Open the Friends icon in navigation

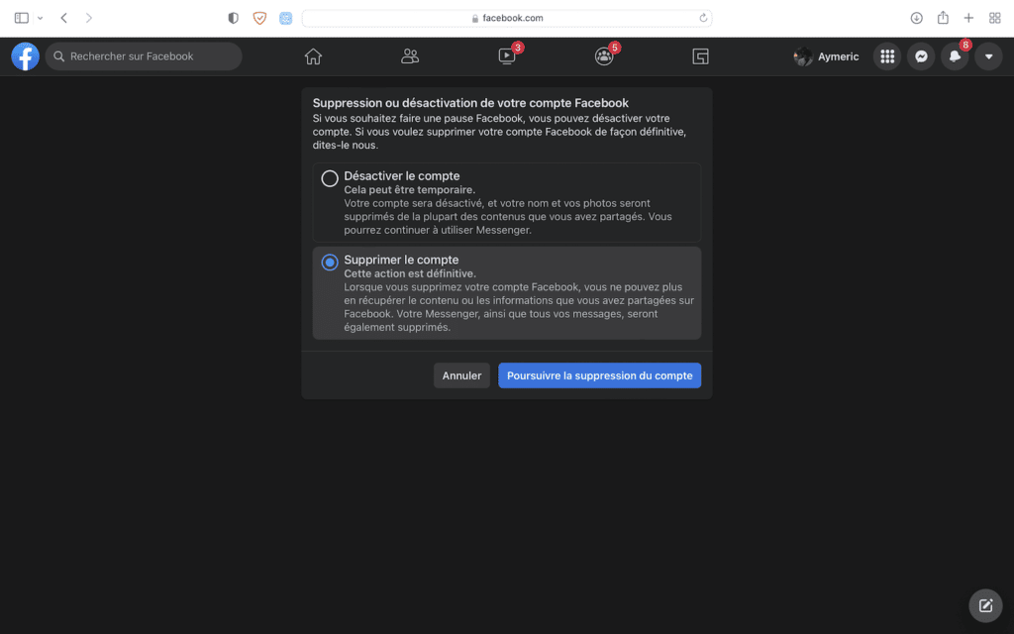410,56
